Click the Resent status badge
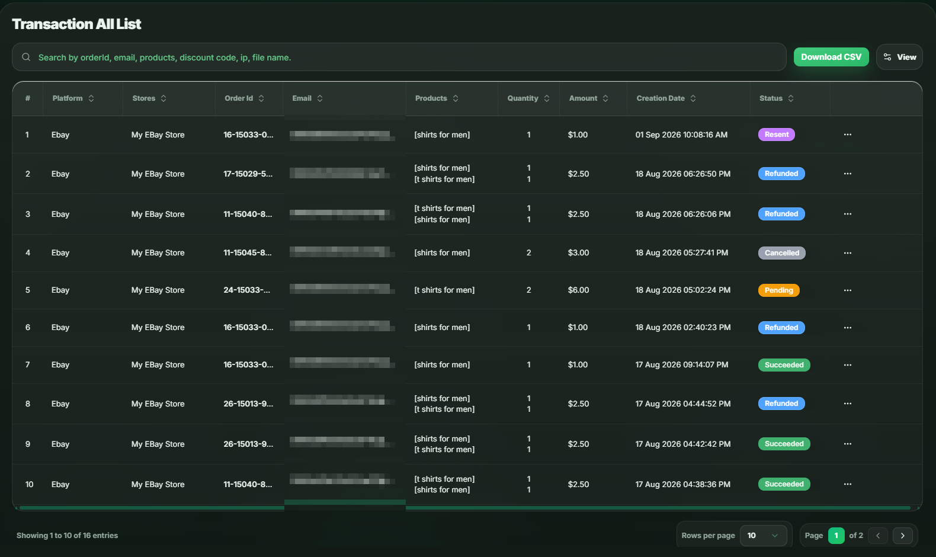 pyautogui.click(x=776, y=135)
